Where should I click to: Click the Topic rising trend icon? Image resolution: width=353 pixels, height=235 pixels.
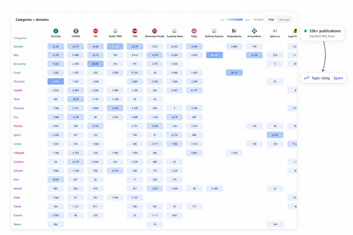[x=306, y=78]
